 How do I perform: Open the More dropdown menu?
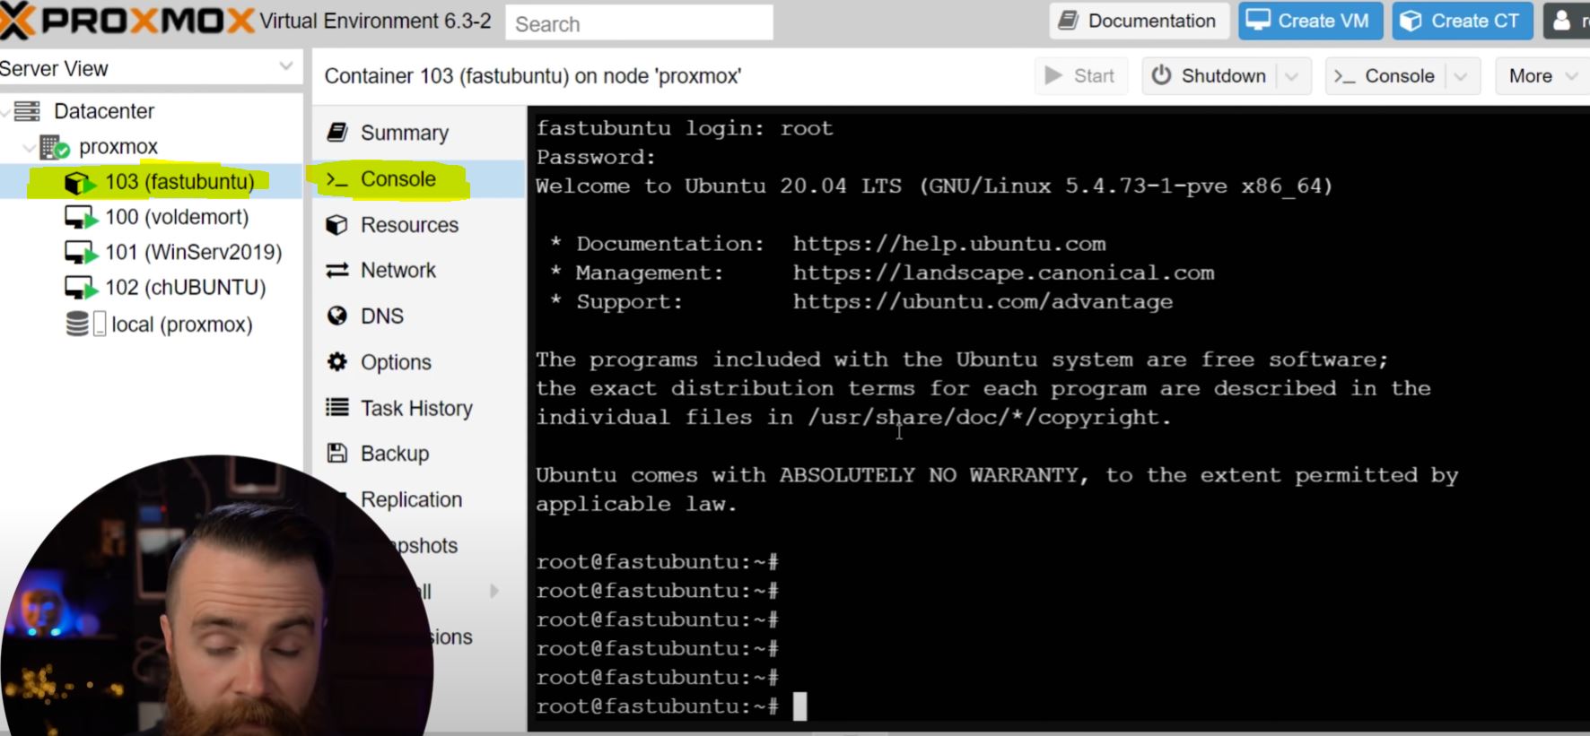click(1542, 76)
